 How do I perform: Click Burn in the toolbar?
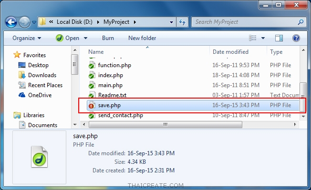(108, 38)
